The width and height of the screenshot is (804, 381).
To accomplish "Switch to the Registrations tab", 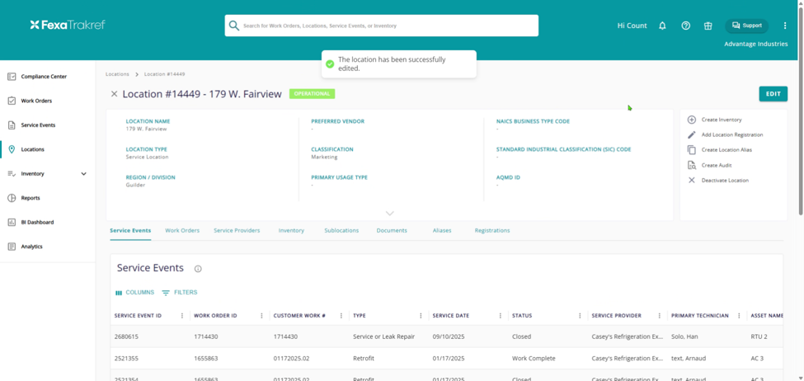I will pyautogui.click(x=492, y=231).
